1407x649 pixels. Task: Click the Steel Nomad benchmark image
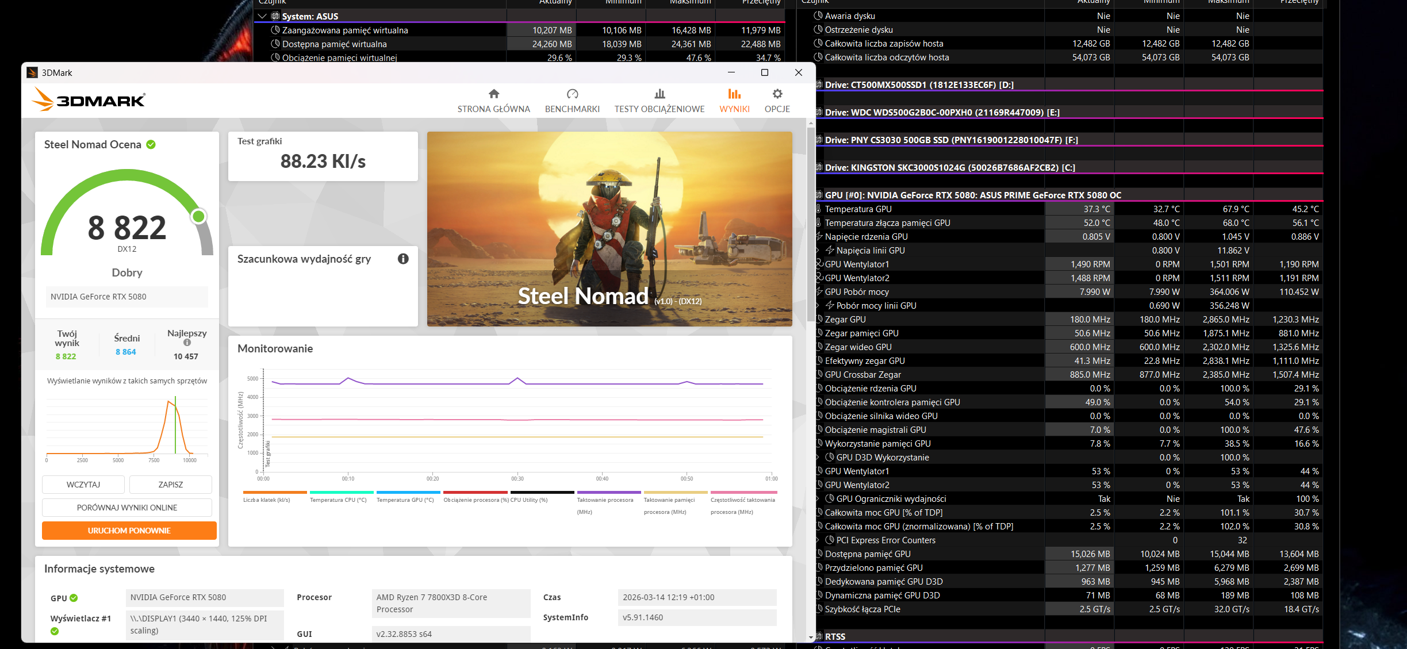[609, 229]
